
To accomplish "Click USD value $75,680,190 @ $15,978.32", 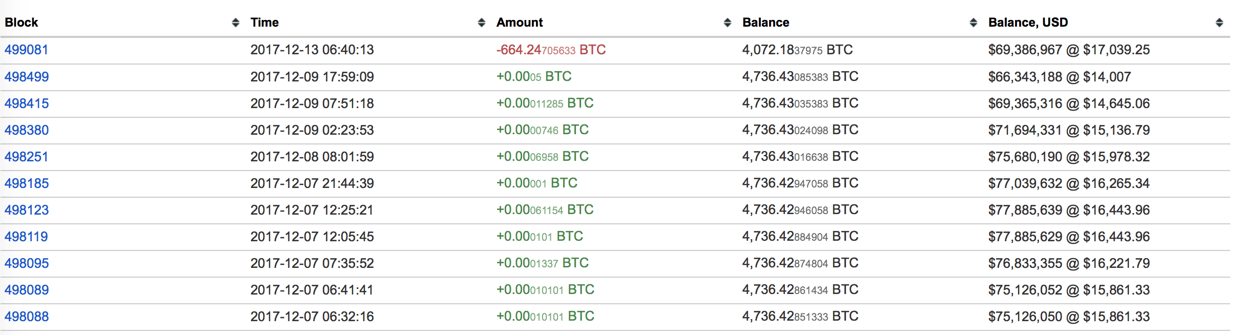I will [1069, 157].
